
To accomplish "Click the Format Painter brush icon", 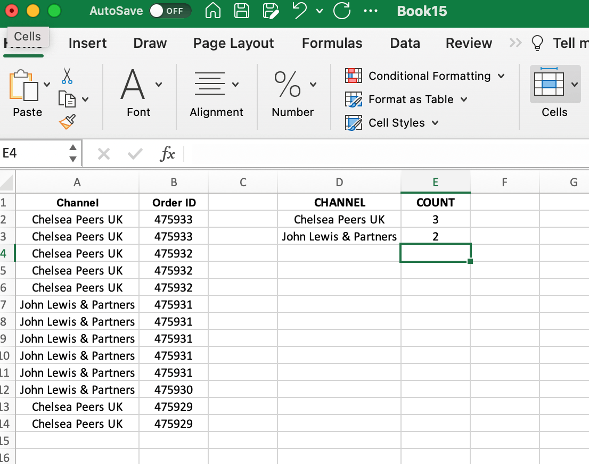I will 67,122.
